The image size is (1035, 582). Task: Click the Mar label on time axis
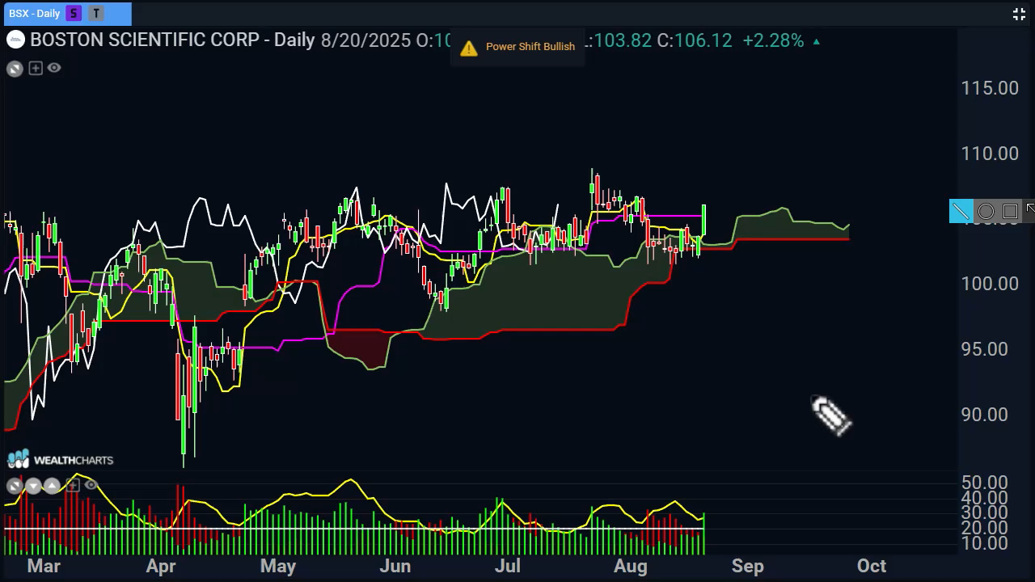44,566
